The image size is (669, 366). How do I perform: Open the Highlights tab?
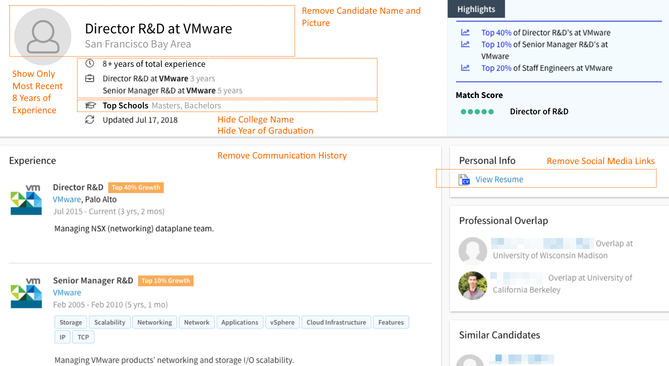476,9
